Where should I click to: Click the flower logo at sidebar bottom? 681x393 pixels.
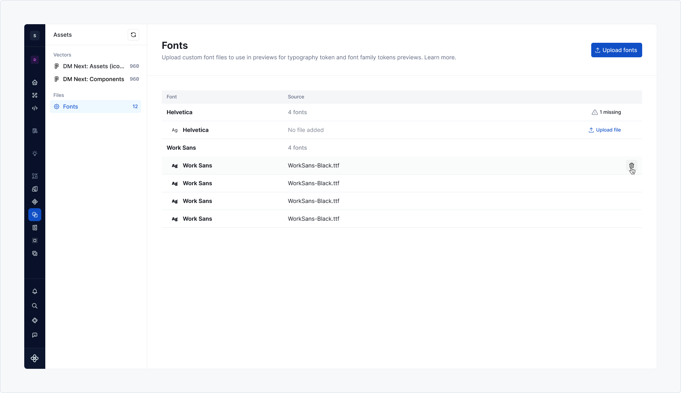(x=35, y=358)
